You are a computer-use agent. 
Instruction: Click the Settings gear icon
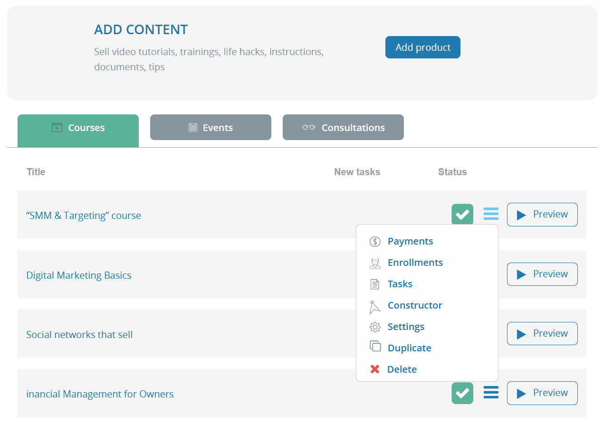pos(375,327)
